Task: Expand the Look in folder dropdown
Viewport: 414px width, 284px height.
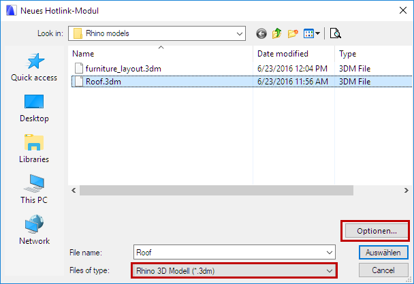Action: [x=240, y=33]
